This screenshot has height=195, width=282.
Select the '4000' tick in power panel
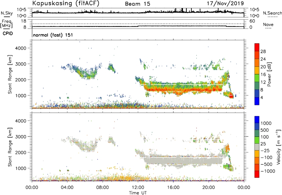pyautogui.click(x=20, y=48)
